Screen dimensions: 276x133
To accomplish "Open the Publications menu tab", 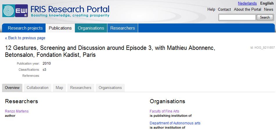I will (60, 28).
